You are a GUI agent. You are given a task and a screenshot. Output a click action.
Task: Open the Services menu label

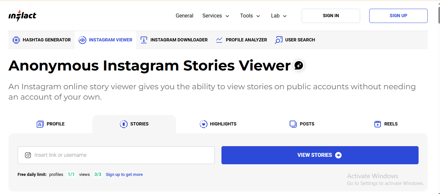[x=212, y=16]
